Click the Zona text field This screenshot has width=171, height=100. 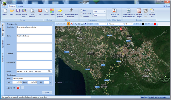tap(34, 47)
